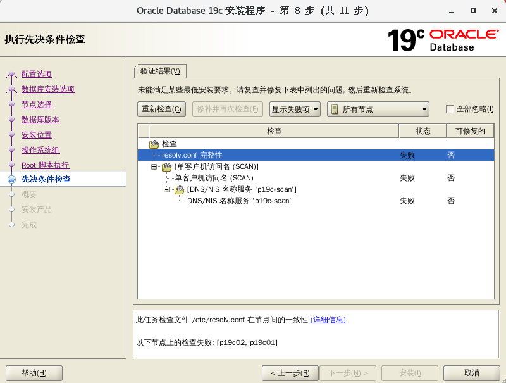
Task: Click the disabled 概要 step
Action: (x=28, y=194)
